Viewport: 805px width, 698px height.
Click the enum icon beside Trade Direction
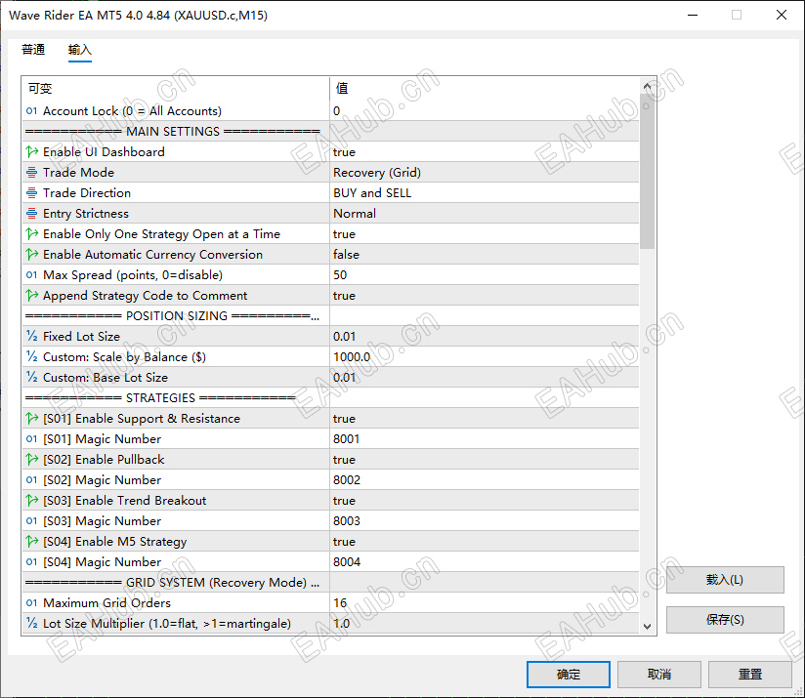coord(32,193)
